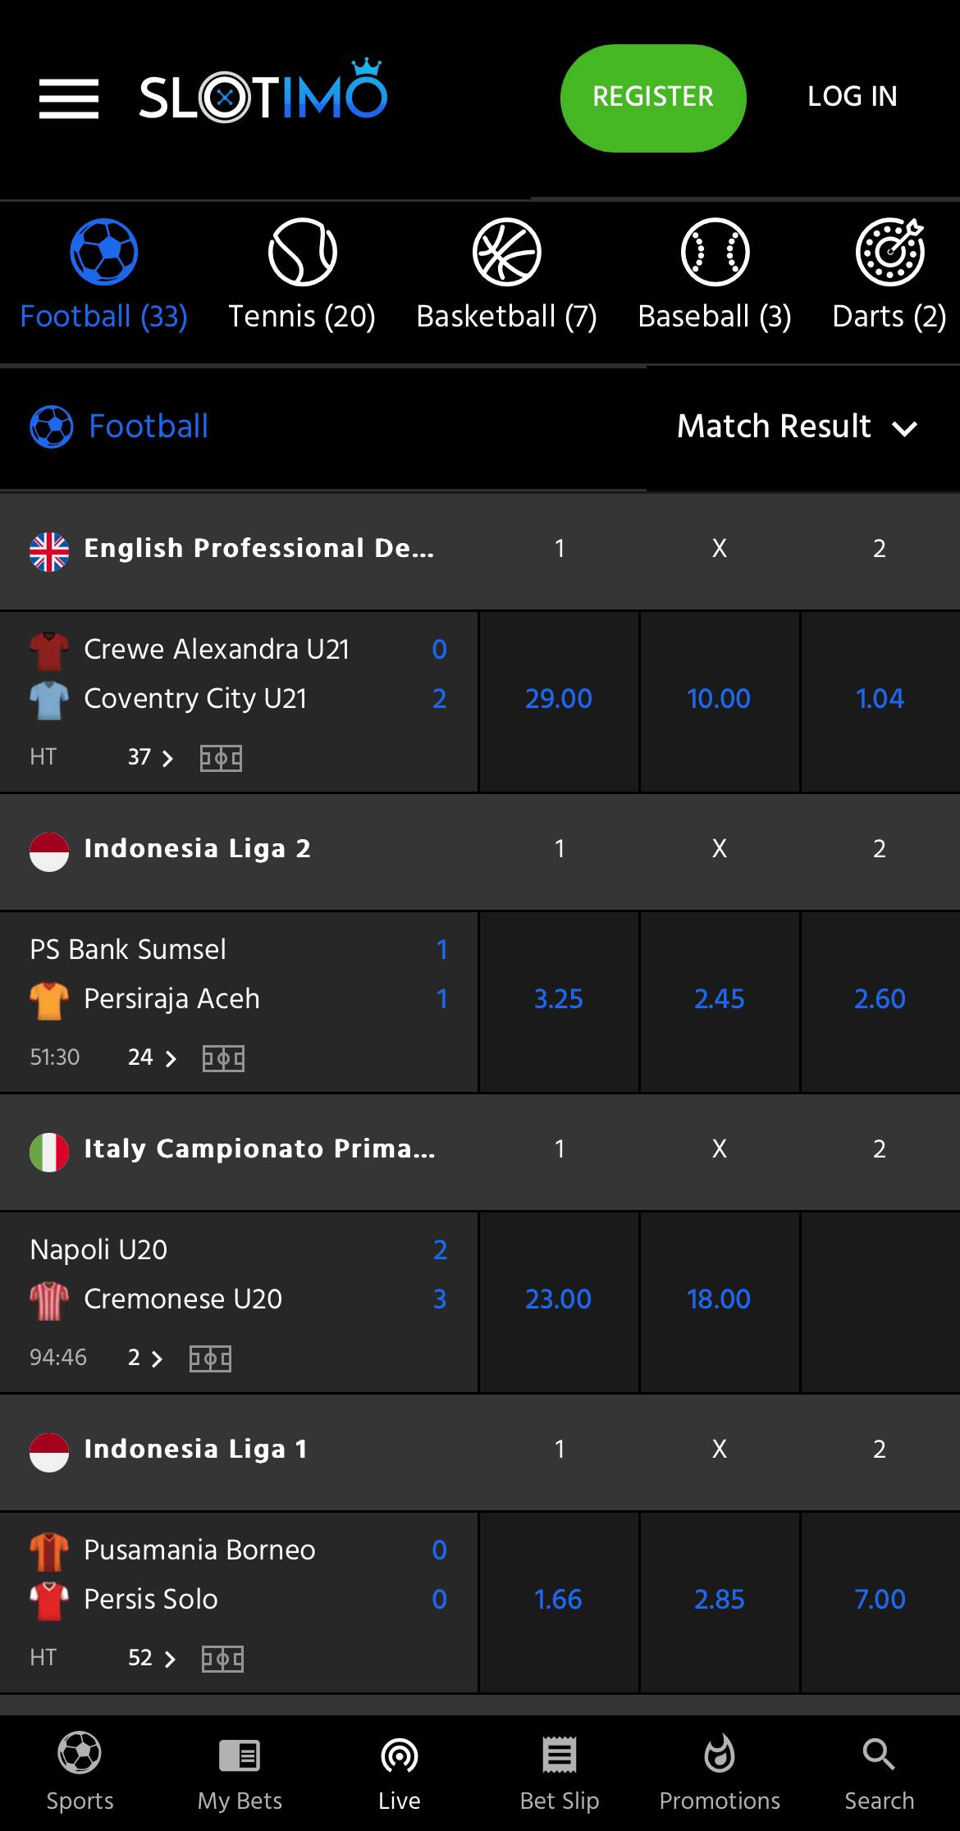
Task: Expand 52 more markets for Borneo match
Action: pos(152,1658)
